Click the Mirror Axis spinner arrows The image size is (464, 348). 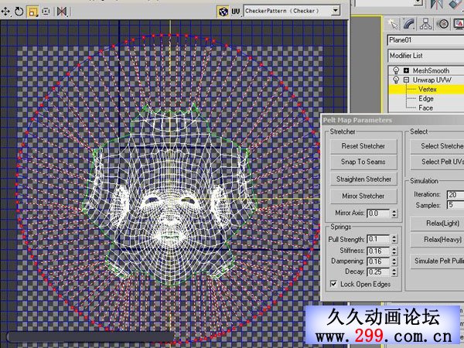click(394, 213)
